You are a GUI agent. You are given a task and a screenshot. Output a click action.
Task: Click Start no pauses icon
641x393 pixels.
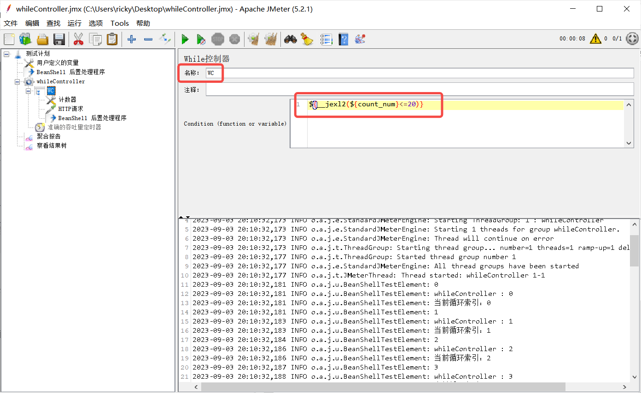(201, 39)
